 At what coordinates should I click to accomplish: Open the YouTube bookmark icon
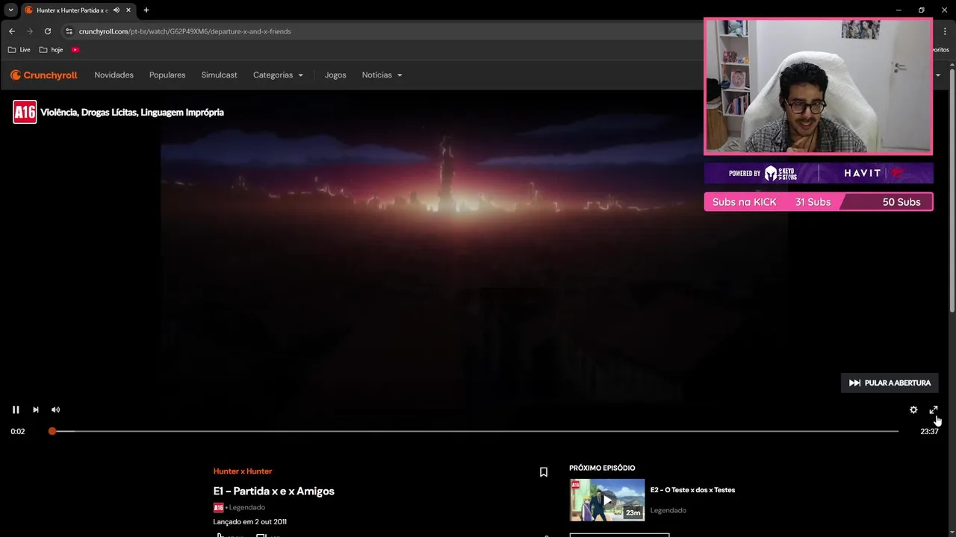tap(75, 50)
